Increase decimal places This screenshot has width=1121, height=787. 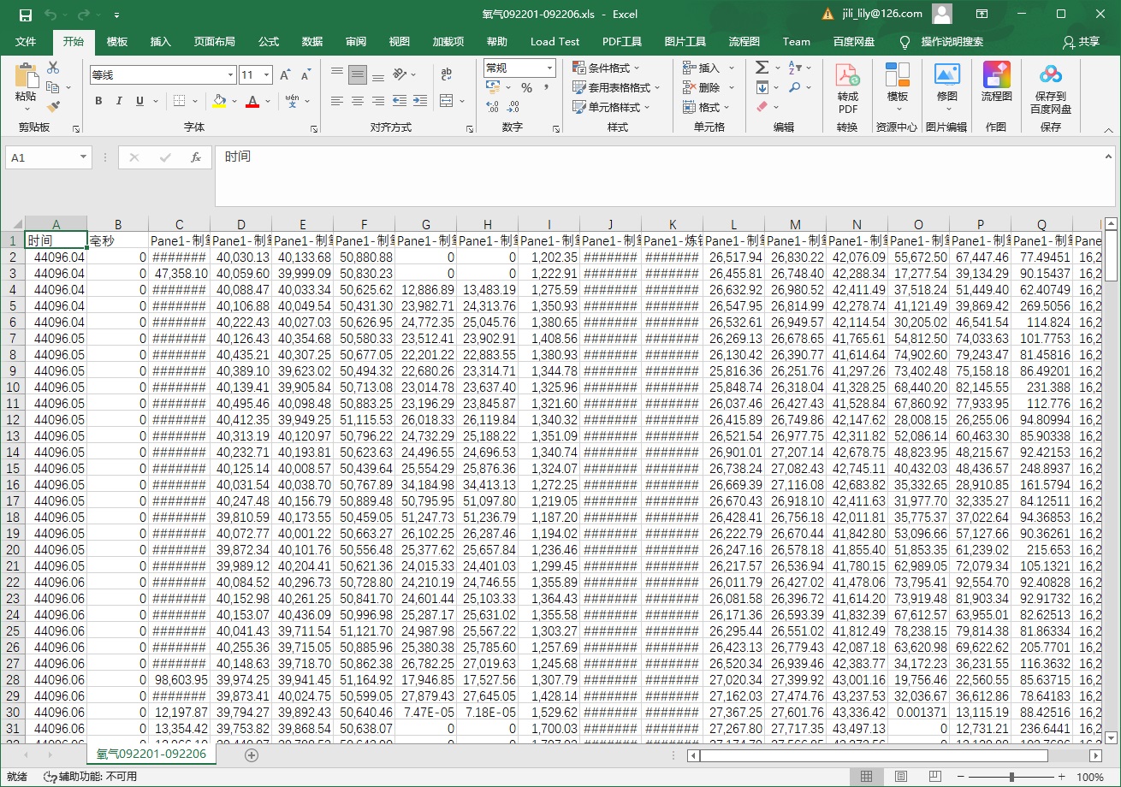pyautogui.click(x=492, y=107)
